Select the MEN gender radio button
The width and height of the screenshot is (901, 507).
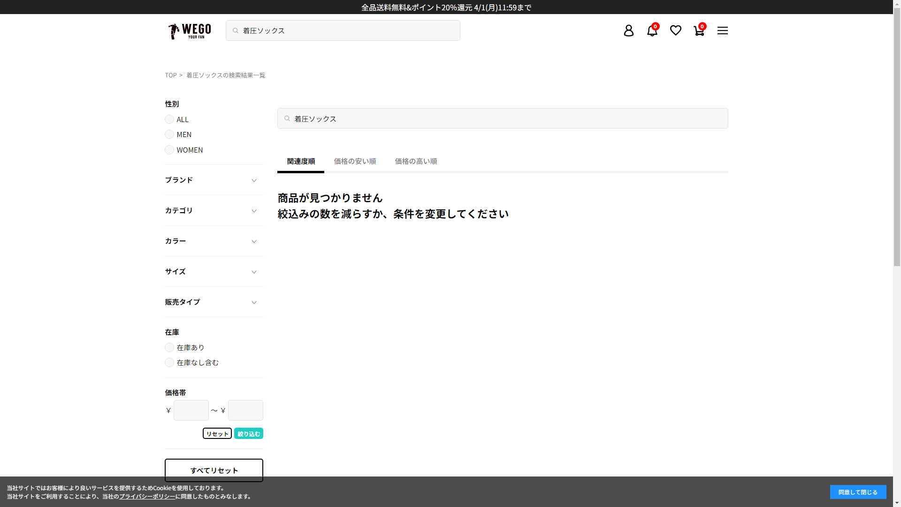169,135
